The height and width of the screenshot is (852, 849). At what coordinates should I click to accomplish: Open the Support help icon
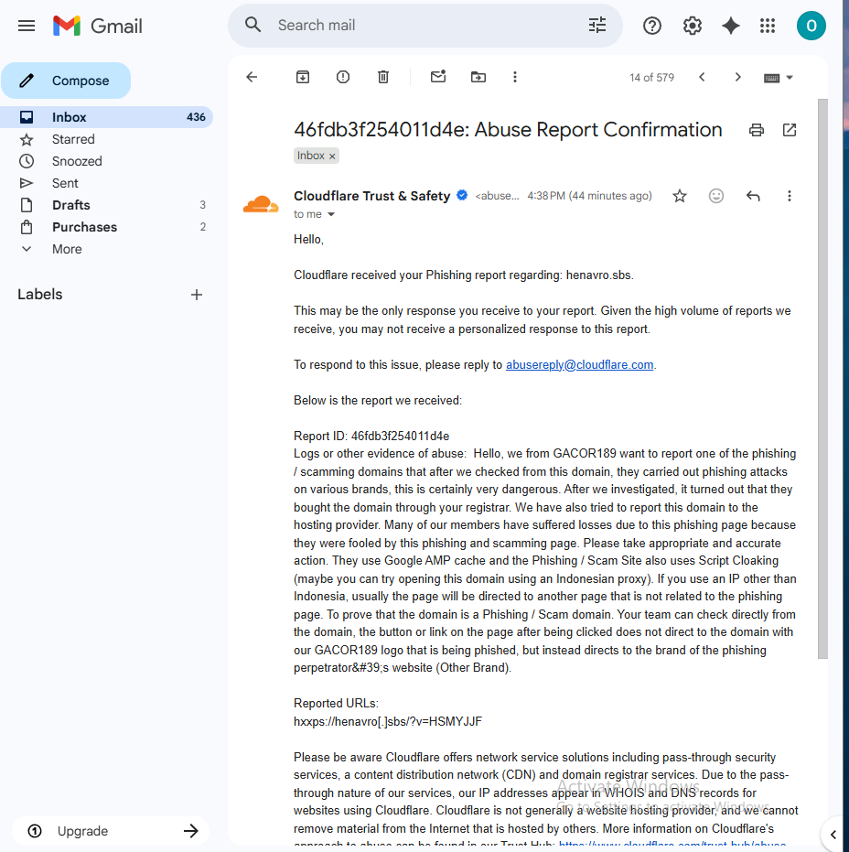651,26
